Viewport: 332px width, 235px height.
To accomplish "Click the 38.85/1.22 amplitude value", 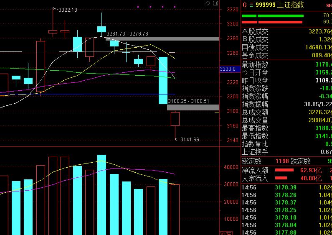I will click(x=318, y=104).
